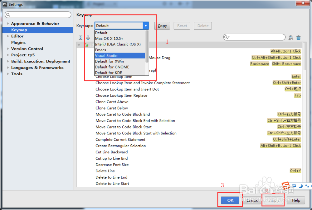Close the Settings window
This screenshot has width=312, height=210.
tap(303, 3)
